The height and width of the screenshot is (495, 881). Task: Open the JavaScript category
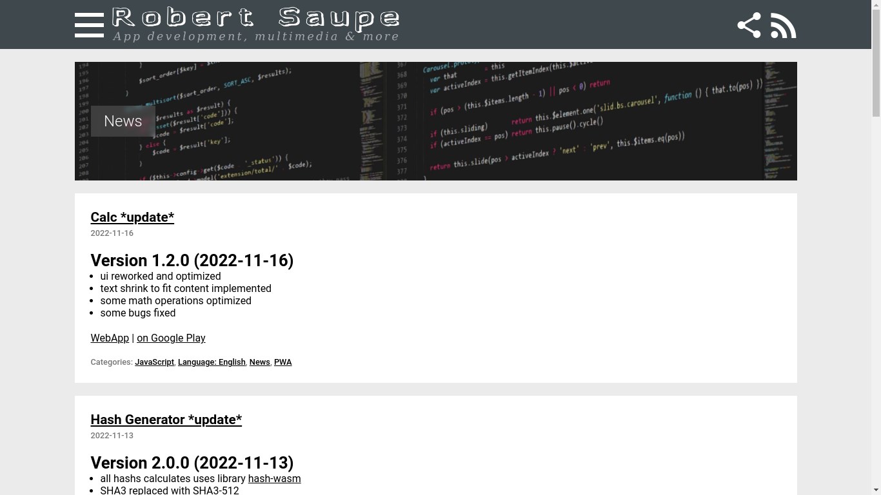(x=154, y=362)
